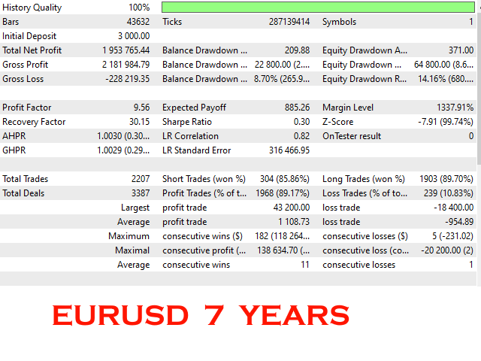Select the Sharpe Ratio row label

coord(189,122)
